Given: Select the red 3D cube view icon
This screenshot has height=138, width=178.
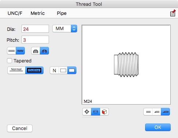Looking at the screenshot, I should point(104,111).
